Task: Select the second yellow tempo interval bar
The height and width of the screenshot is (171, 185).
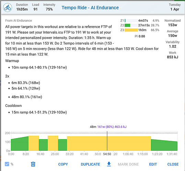Action: pyautogui.click(x=53, y=143)
